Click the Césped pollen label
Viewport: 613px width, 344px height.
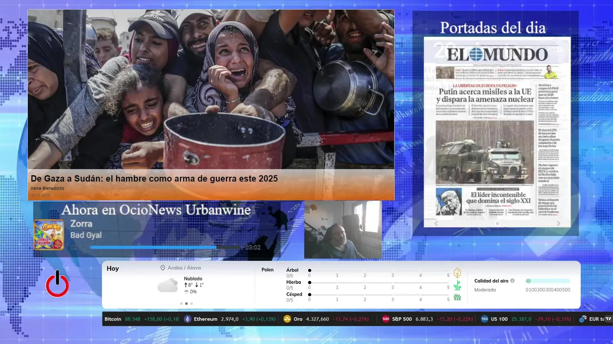click(x=294, y=294)
